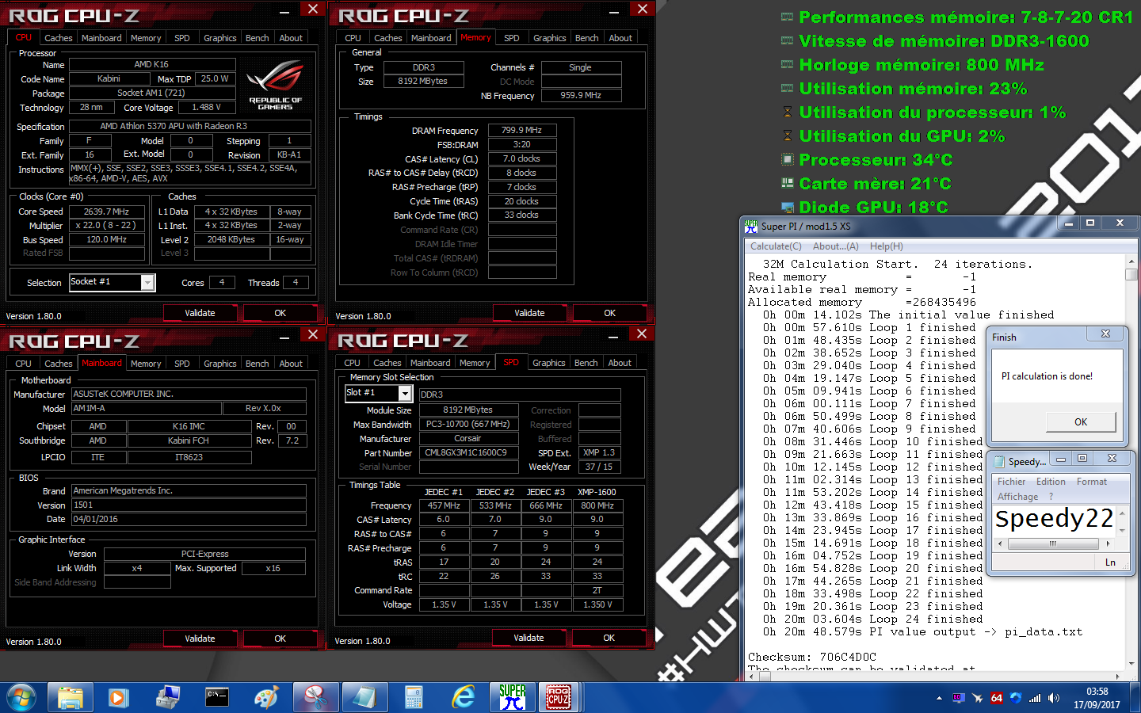Open Calculate(C) menu in Super PI
Image resolution: width=1141 pixels, height=713 pixels.
(x=776, y=246)
